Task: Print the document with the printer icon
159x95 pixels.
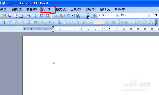Action: coord(29,16)
